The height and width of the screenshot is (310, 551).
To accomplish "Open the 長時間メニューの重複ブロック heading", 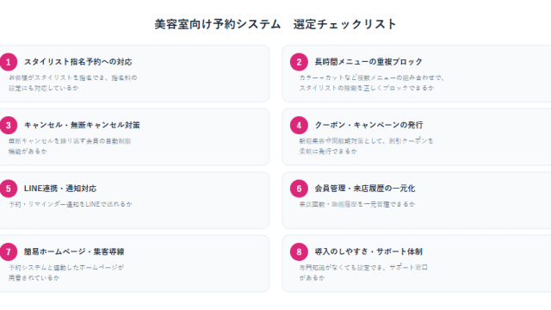I will click(368, 62).
